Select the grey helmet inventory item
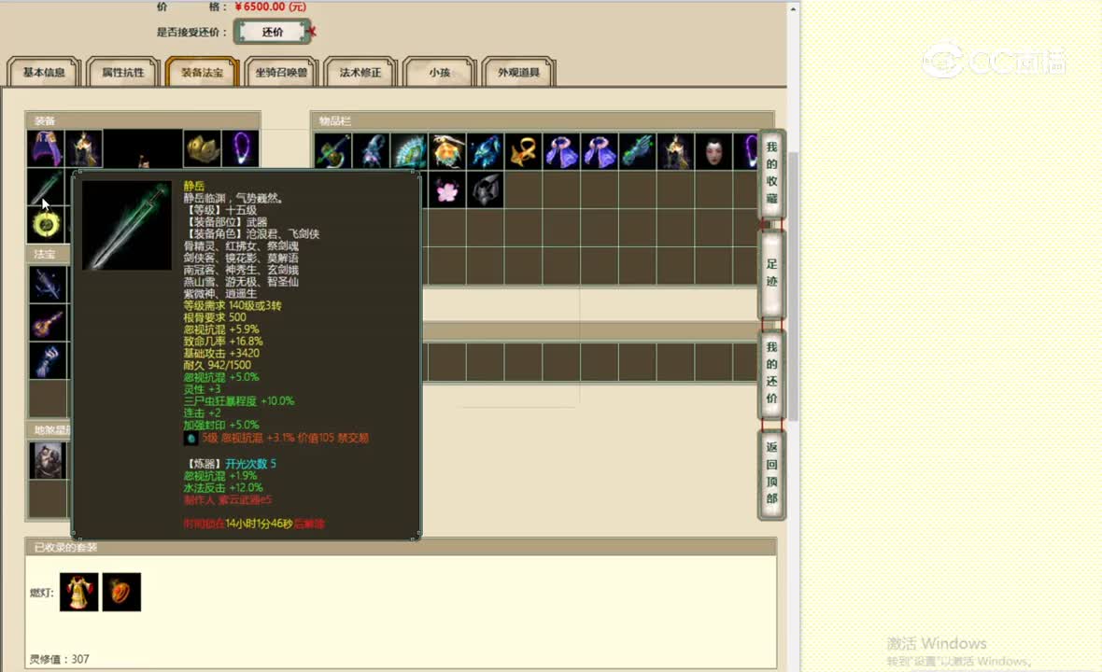Image resolution: width=1102 pixels, height=672 pixels. coord(486,189)
